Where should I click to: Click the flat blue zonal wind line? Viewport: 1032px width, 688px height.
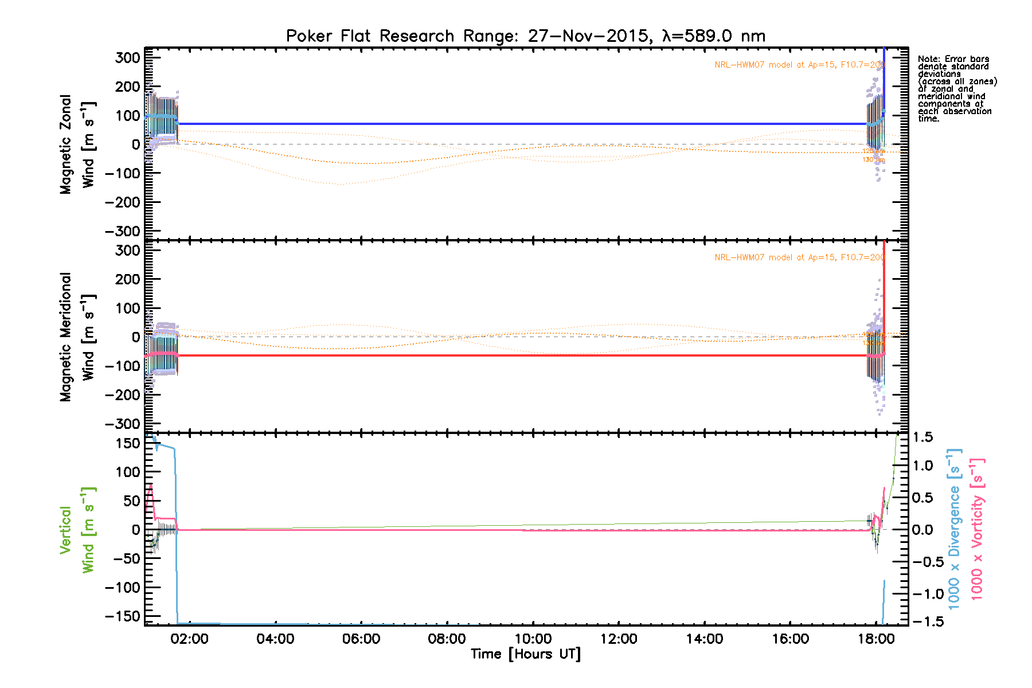click(516, 124)
